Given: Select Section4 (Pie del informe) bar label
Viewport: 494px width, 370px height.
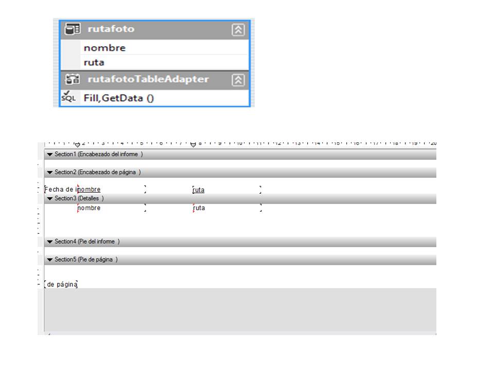Looking at the screenshot, I should coord(87,242).
